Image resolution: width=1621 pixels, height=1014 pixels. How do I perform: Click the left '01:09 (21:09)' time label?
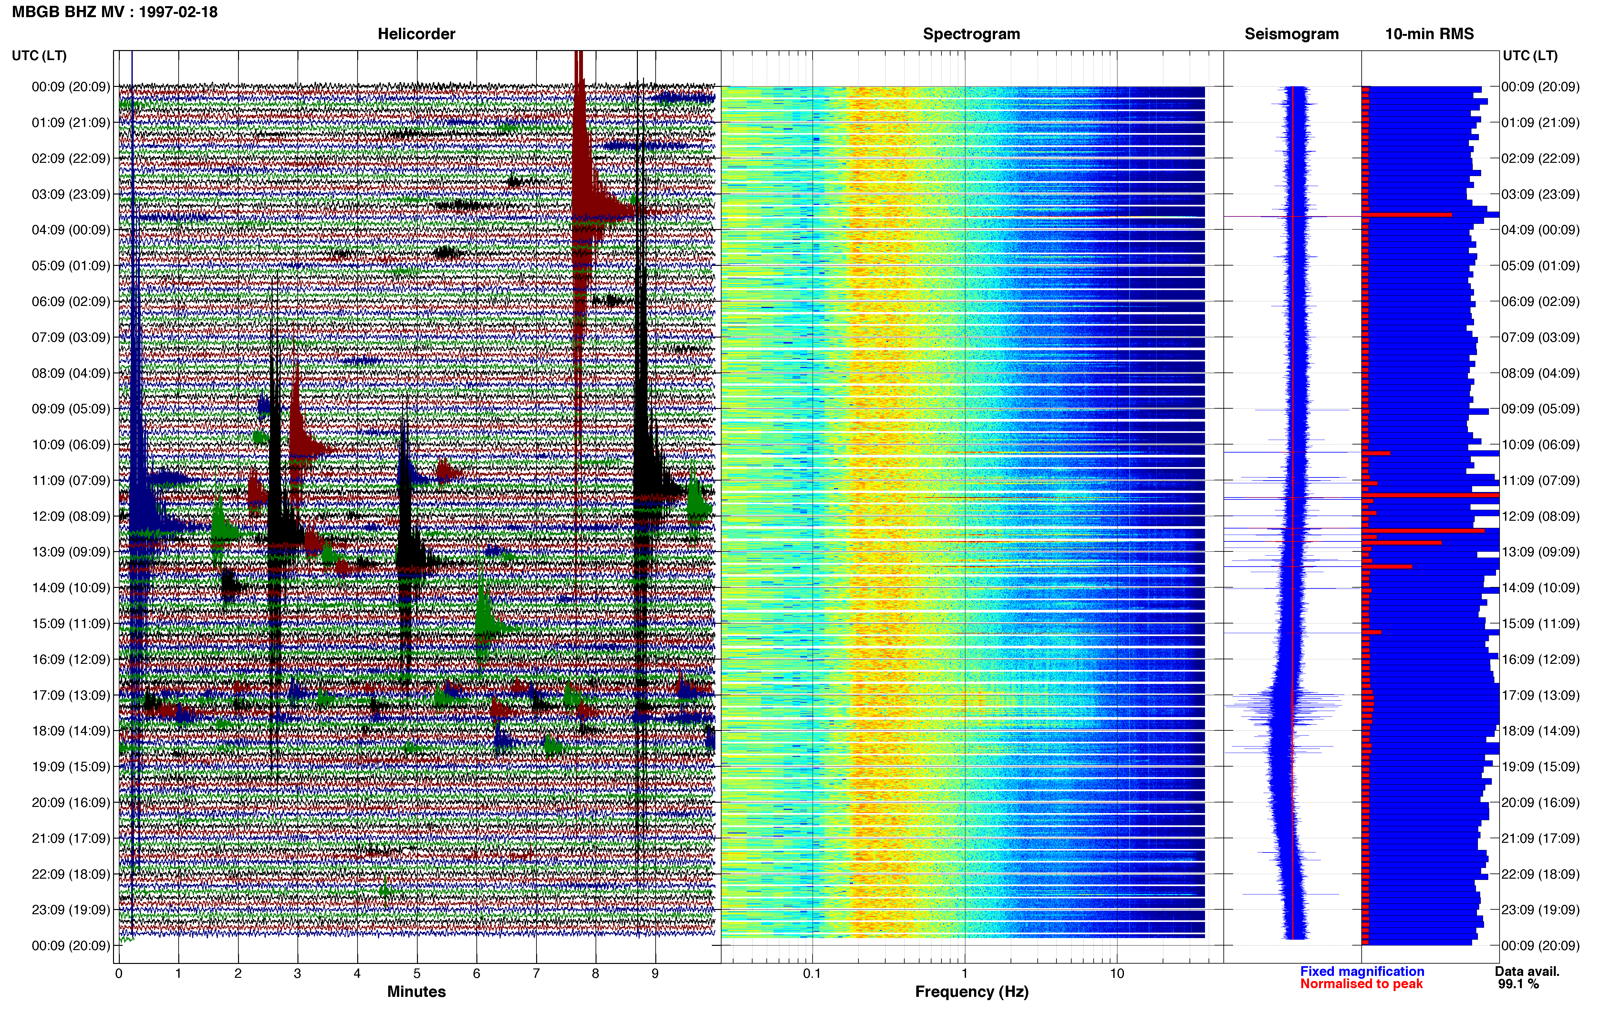pyautogui.click(x=71, y=122)
